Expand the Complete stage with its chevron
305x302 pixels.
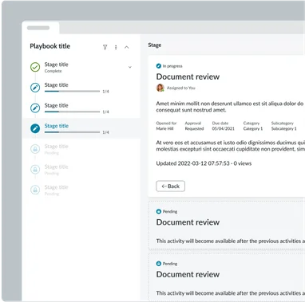pyautogui.click(x=130, y=67)
